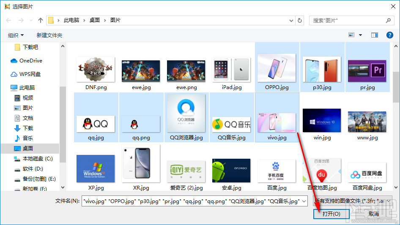Open file type filter dropdown
This screenshot has width=400, height=225.
pos(353,201)
